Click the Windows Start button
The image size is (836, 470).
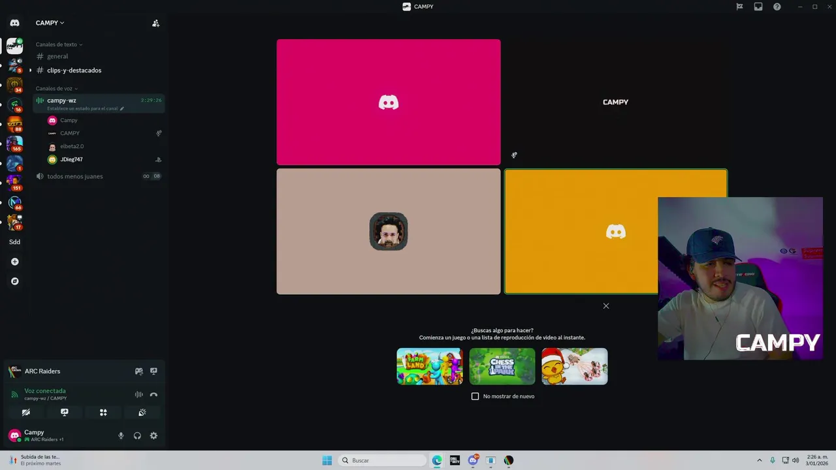click(x=327, y=460)
